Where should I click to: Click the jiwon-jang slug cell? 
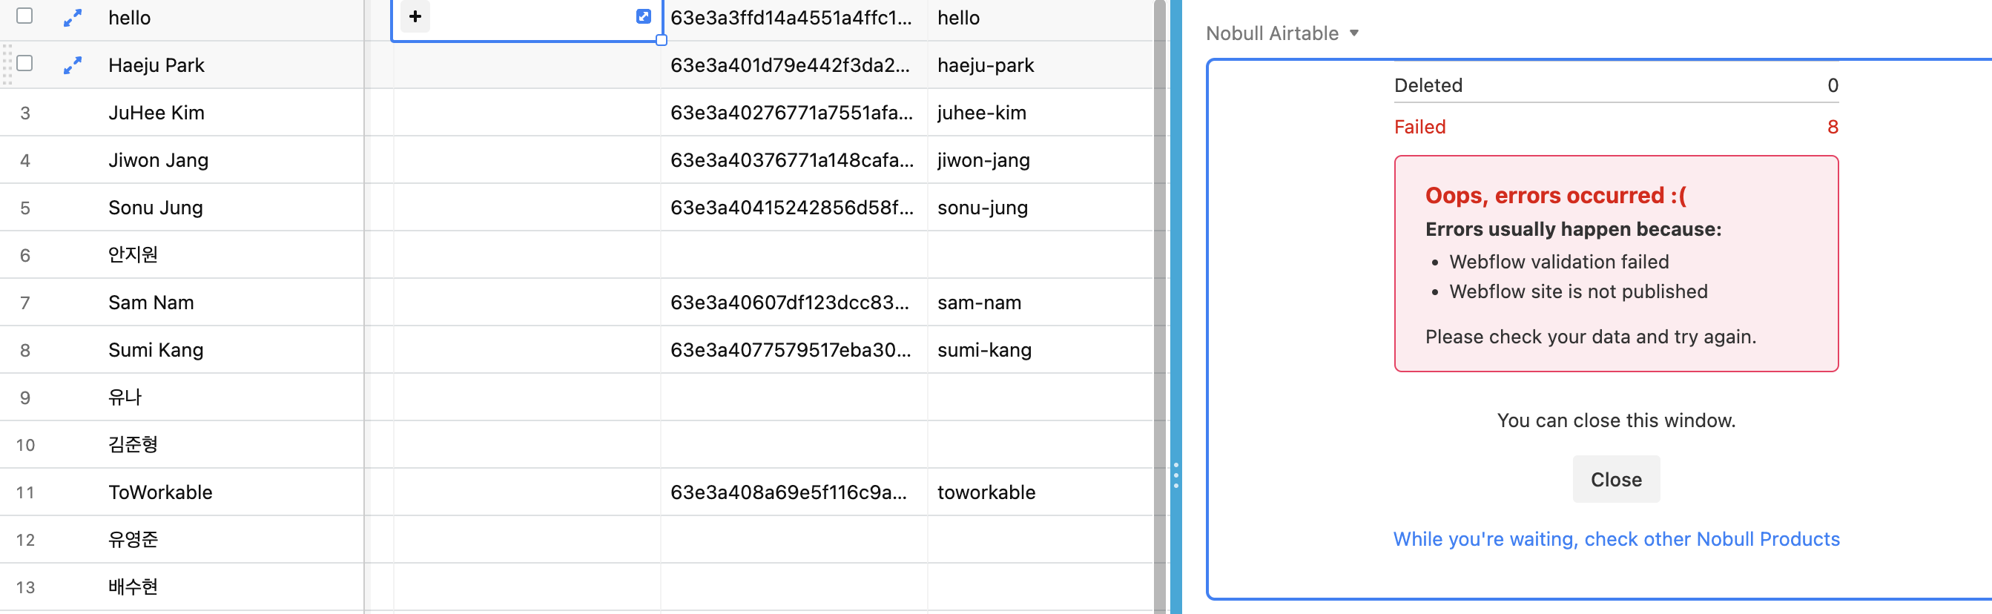pos(1040,160)
